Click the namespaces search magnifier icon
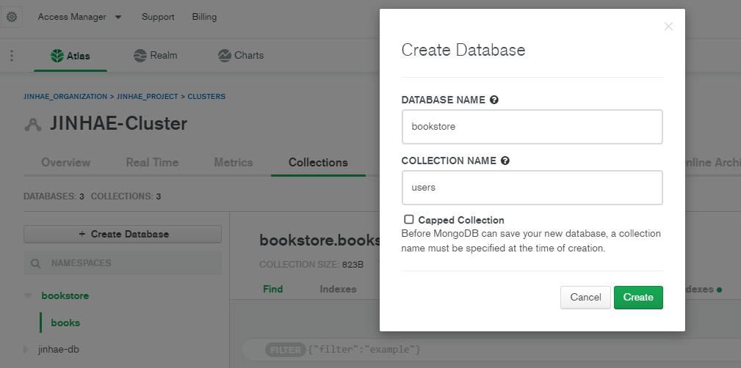The image size is (741, 368). (x=35, y=263)
